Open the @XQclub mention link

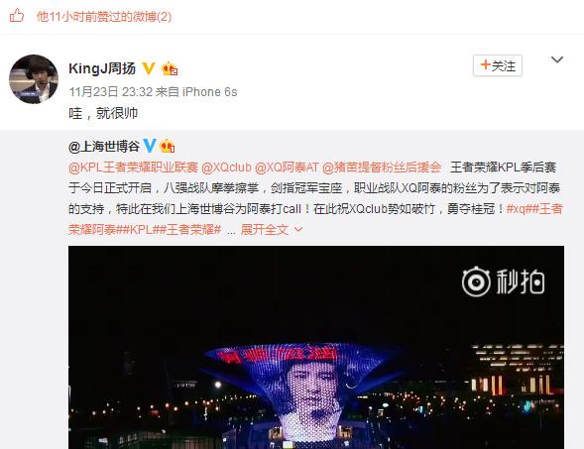click(226, 168)
